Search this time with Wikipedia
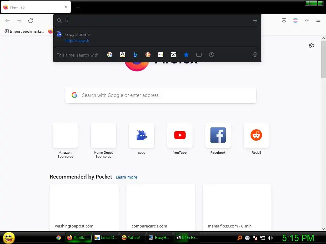This screenshot has height=244, width=326. pos(174,55)
